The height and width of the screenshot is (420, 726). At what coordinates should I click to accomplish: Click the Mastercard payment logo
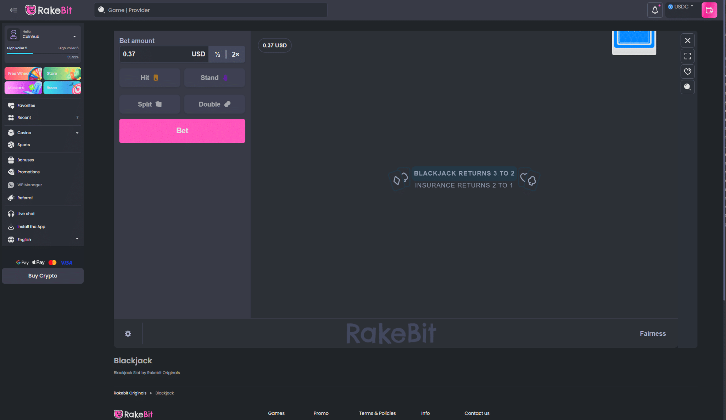click(52, 262)
